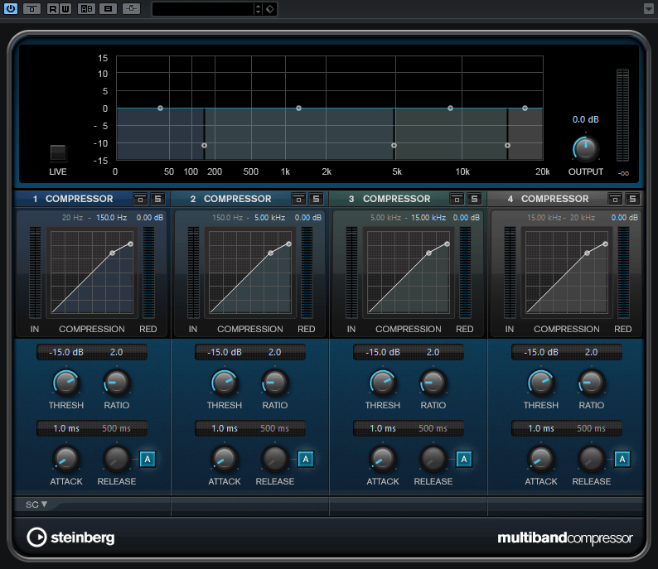Click band 4 THRESH knob

540,383
